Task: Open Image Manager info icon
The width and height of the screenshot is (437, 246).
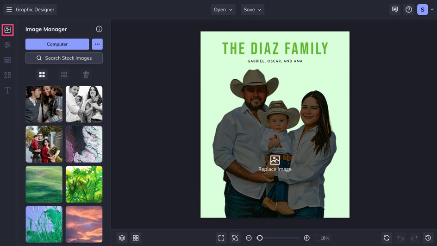Action: [x=99, y=29]
